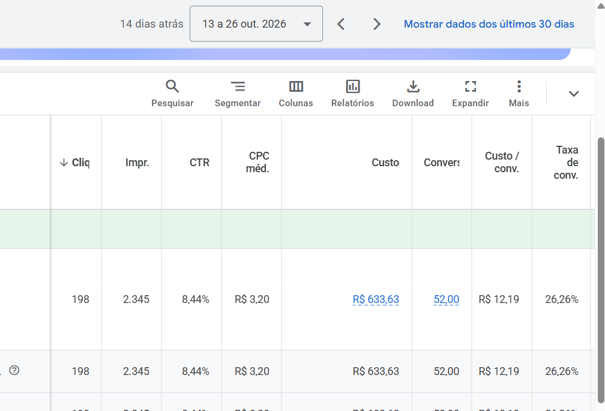Select 8,44% CTR in the linked-cost row
Image resolution: width=605 pixels, height=411 pixels.
(196, 299)
